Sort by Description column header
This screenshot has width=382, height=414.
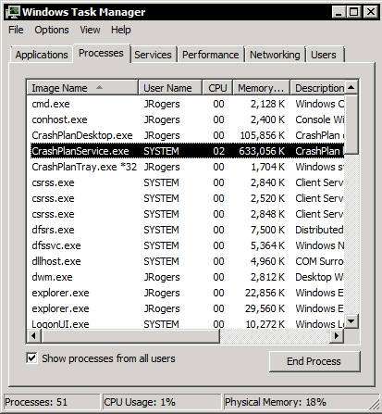point(317,88)
